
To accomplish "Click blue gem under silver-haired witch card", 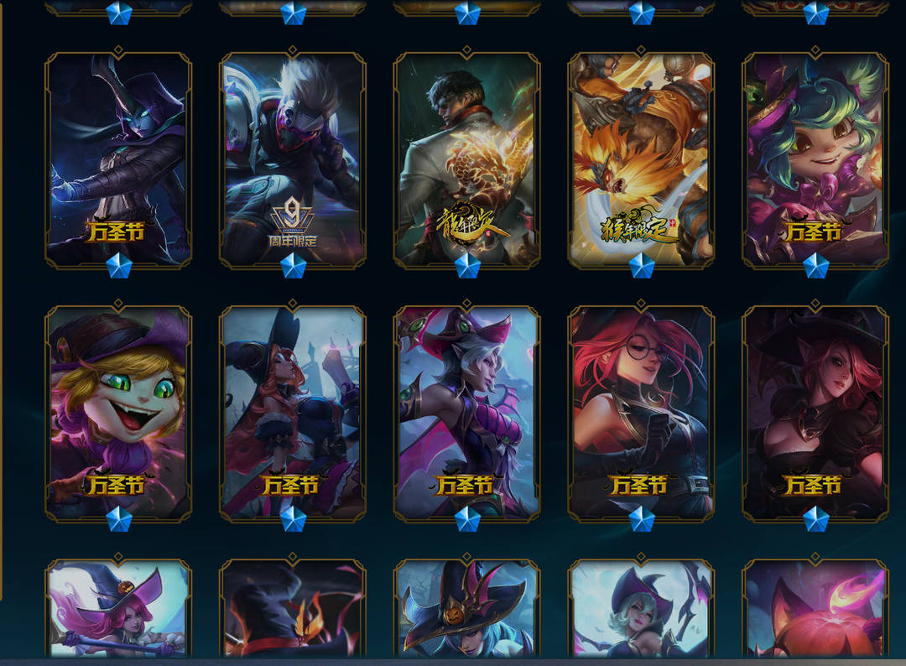I will tap(467, 519).
